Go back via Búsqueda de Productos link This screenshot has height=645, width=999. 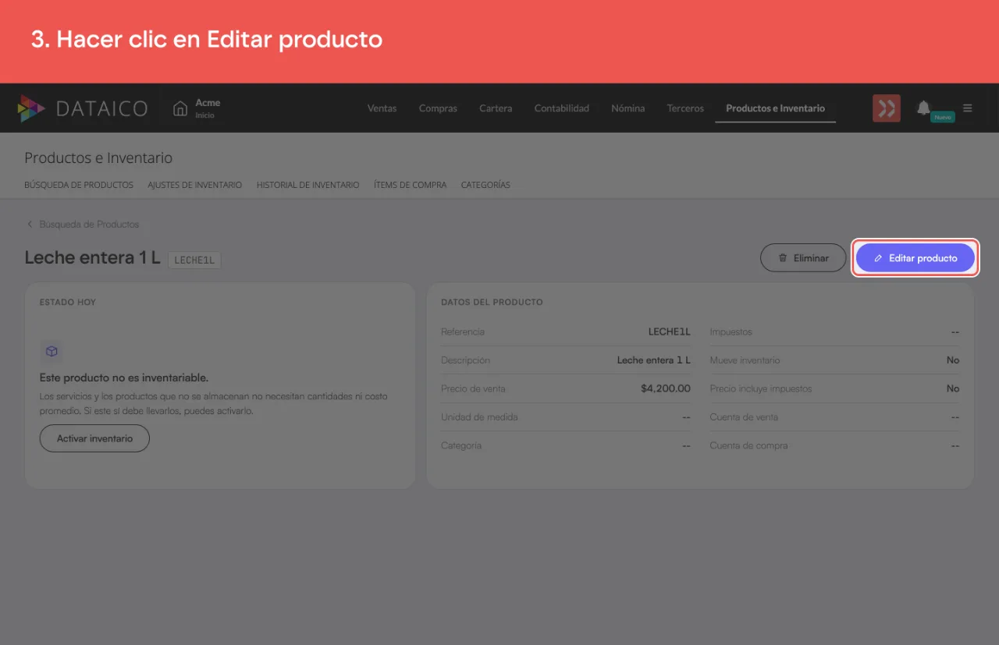(x=89, y=225)
